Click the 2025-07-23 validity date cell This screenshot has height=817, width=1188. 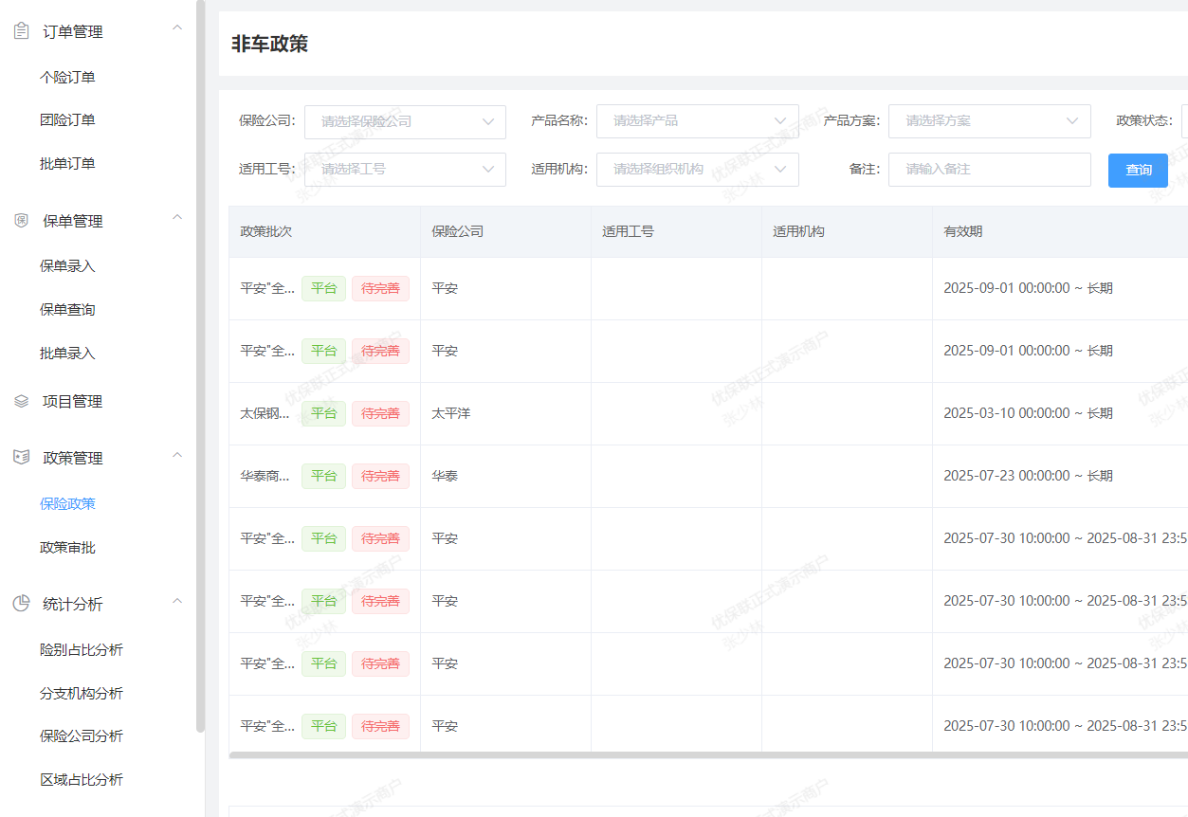(1028, 477)
